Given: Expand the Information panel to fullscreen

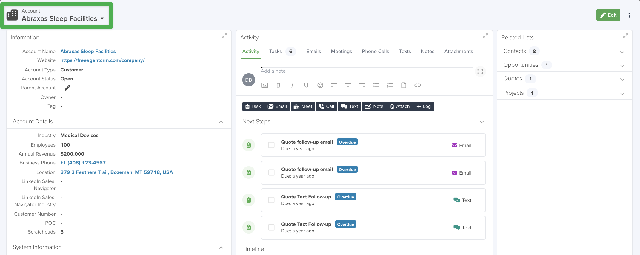Looking at the screenshot, I should [x=224, y=36].
